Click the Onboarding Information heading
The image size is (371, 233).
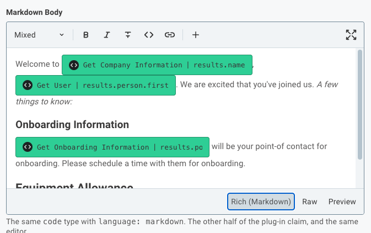point(72,124)
